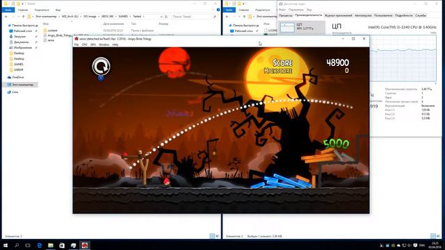Viewport: 445px width, 250px height.
Task: Open the Параметры menu in Task Manager
Action: coord(296,10)
